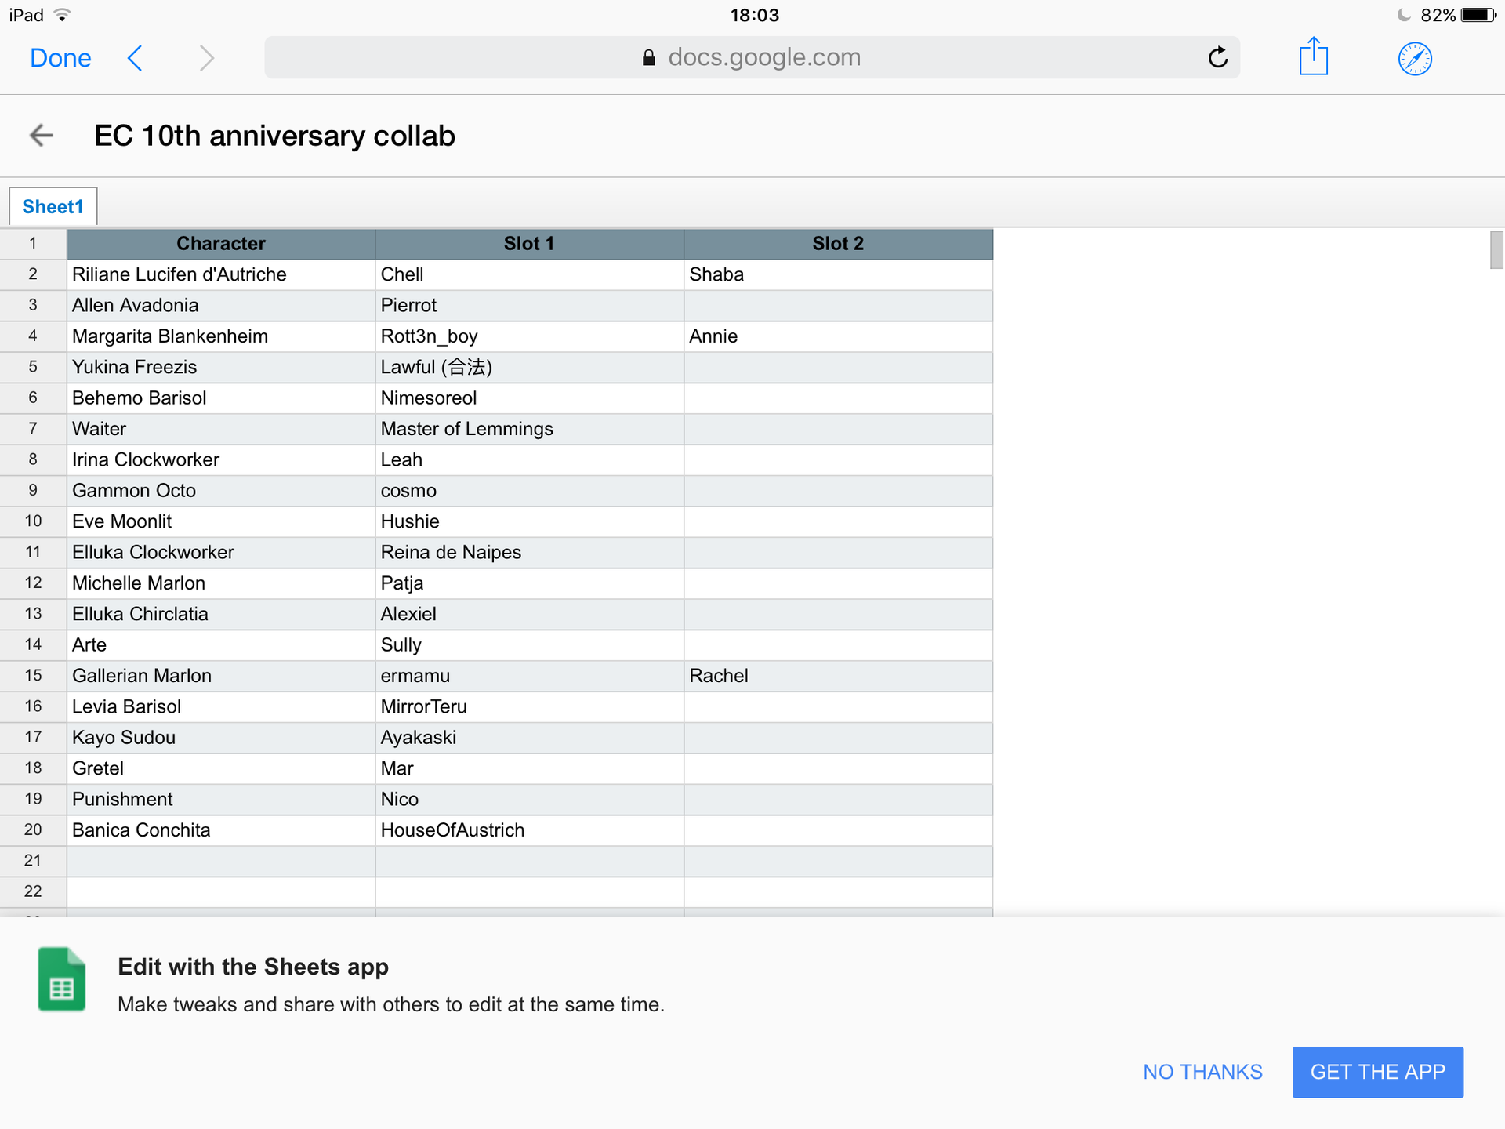This screenshot has height=1129, width=1505.
Task: Select cell Riliane Lucifen d'Autriche
Action: click(221, 274)
